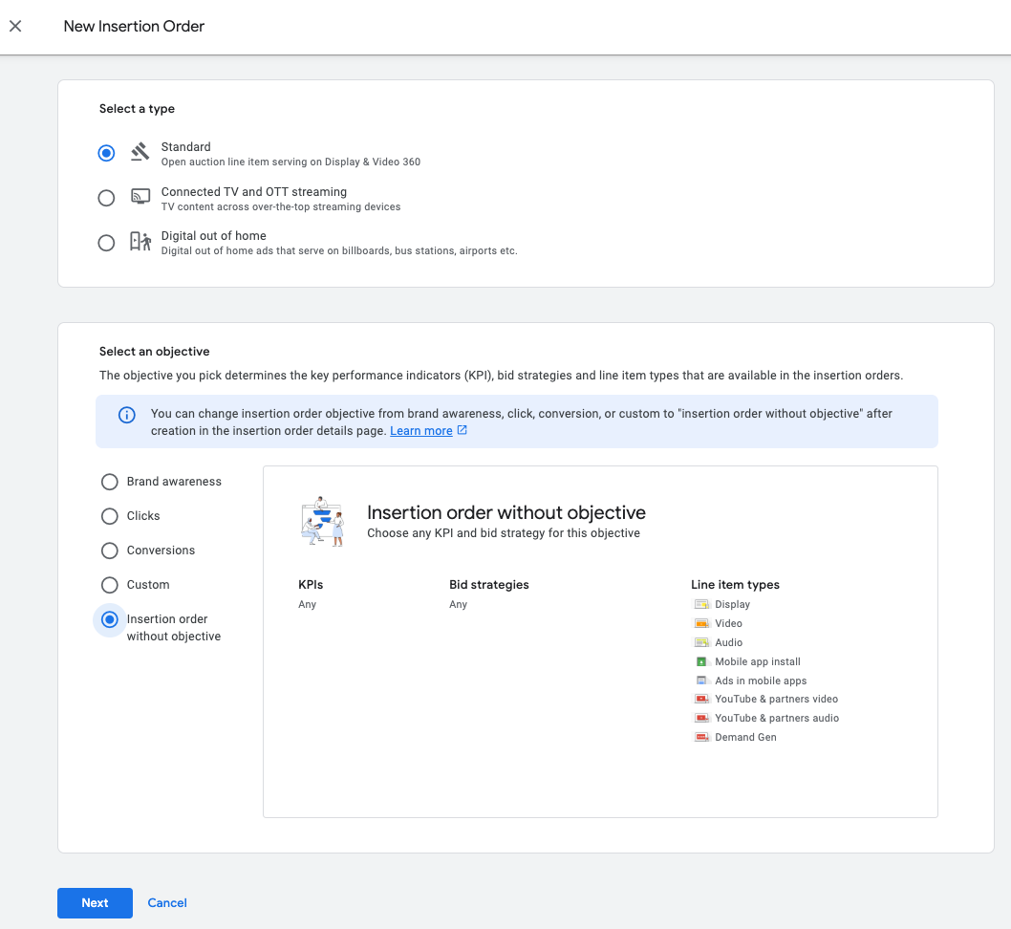This screenshot has height=929, width=1011.
Task: Select Digital out of home radio button
Action: click(107, 243)
